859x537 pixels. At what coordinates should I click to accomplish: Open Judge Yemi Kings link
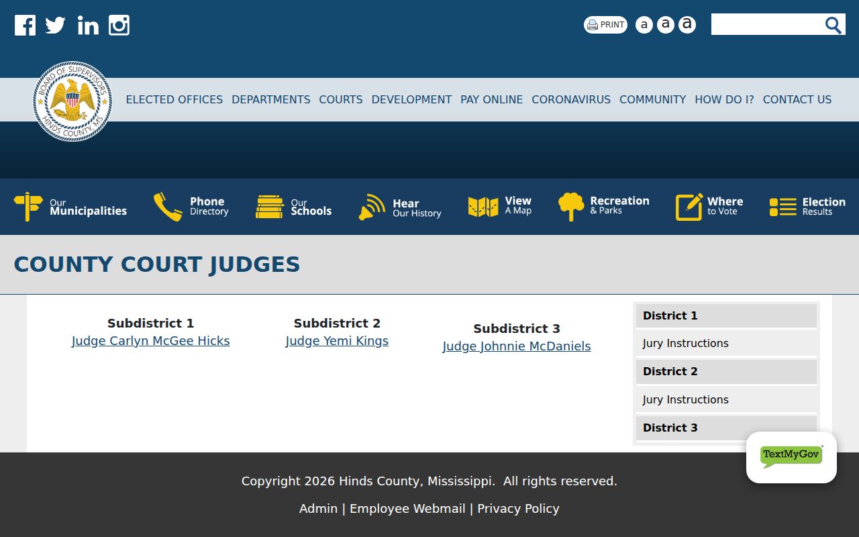pyautogui.click(x=337, y=341)
